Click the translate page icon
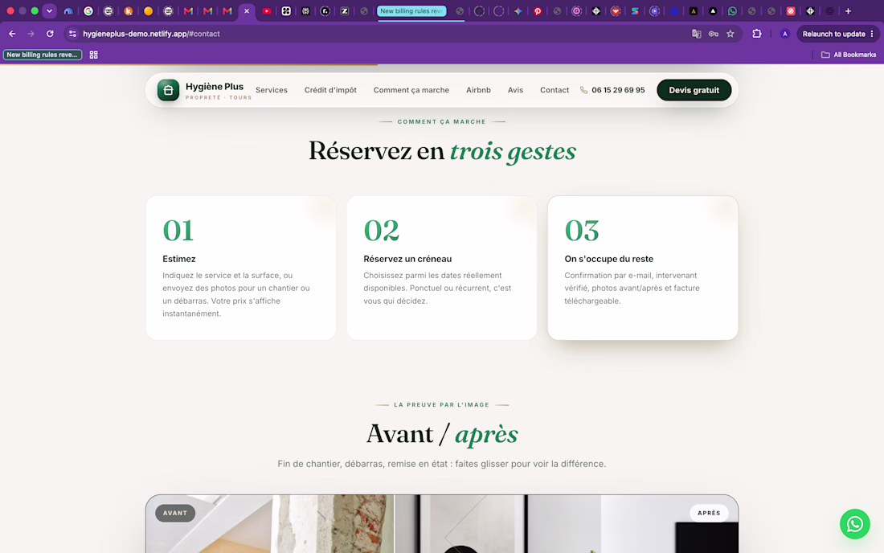884x553 pixels. pyautogui.click(x=696, y=34)
